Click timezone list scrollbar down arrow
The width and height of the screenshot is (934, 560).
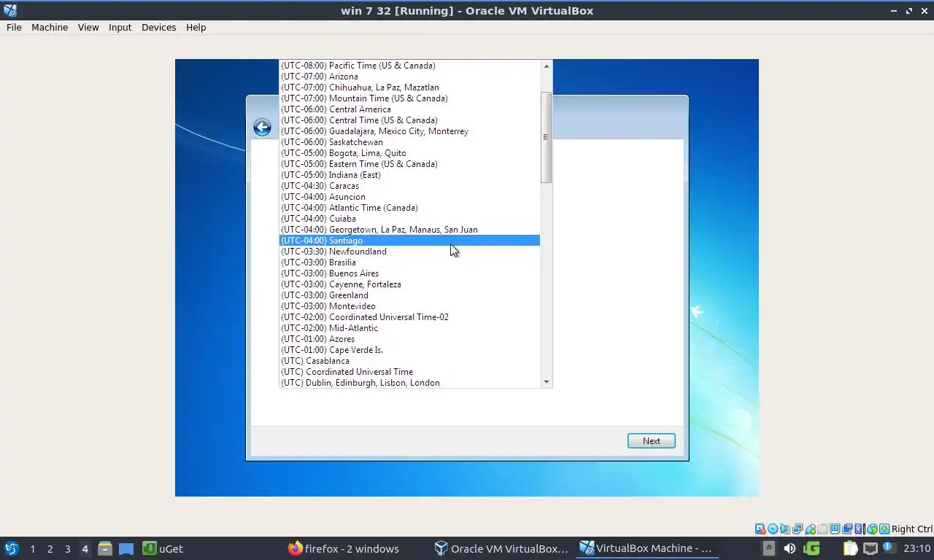point(546,382)
